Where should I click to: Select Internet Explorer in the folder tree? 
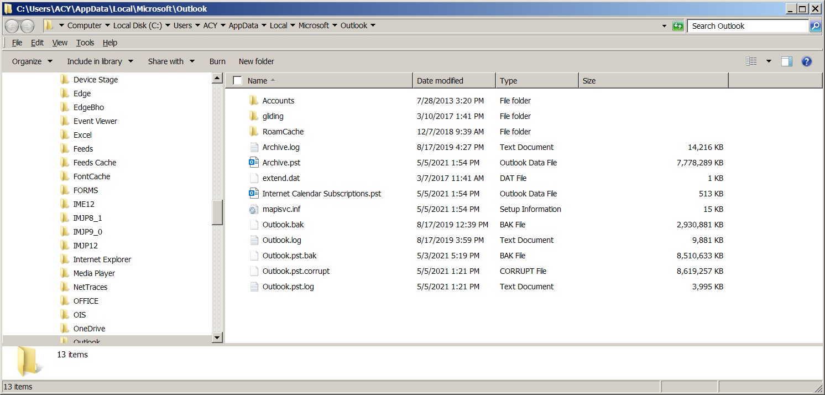[x=102, y=259]
